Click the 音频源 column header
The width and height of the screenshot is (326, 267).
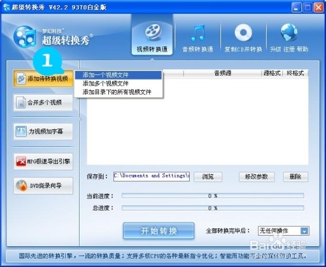(x=222, y=73)
